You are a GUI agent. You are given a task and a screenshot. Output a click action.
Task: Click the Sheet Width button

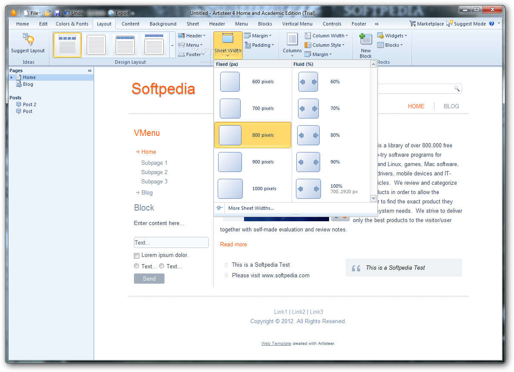coord(228,45)
